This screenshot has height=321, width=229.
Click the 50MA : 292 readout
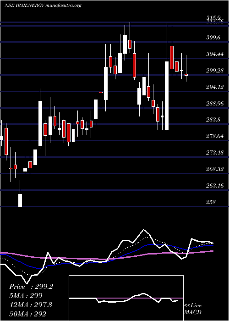pyautogui.click(x=27, y=314)
